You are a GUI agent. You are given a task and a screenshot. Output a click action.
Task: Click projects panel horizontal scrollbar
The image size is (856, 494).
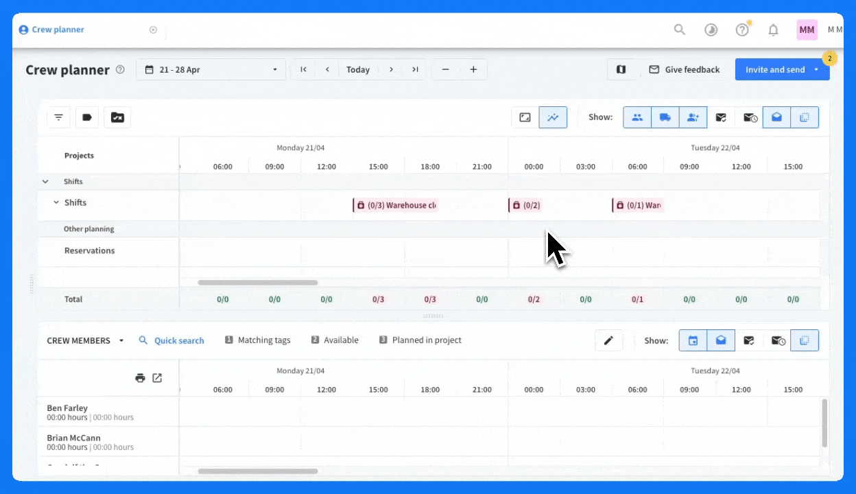coord(258,283)
